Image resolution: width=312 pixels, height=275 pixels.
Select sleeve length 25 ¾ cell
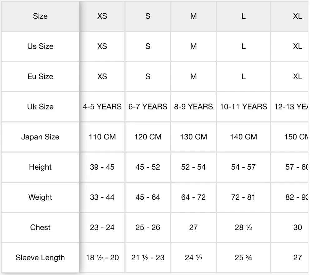coord(243,258)
